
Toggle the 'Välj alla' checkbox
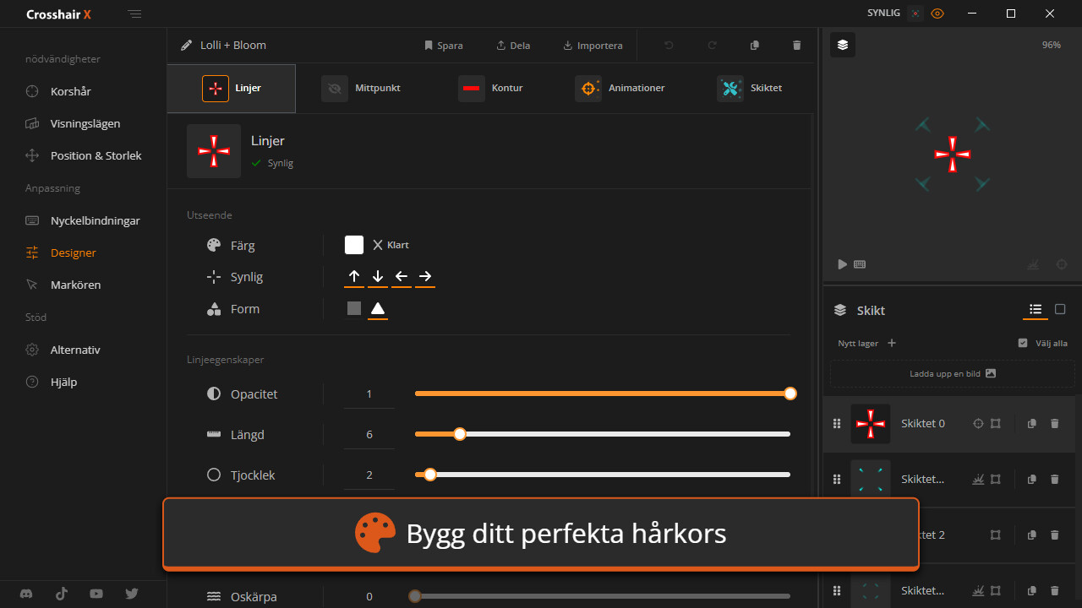click(x=1023, y=343)
